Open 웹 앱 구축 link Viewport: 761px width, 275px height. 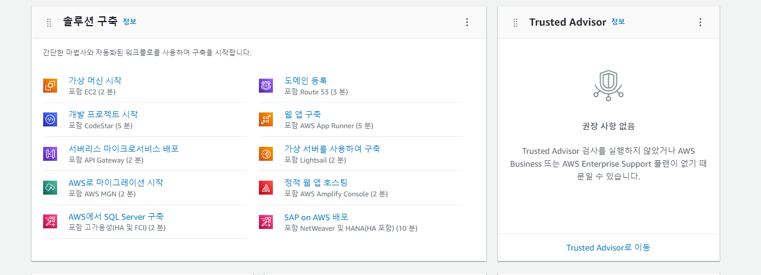[x=303, y=114]
